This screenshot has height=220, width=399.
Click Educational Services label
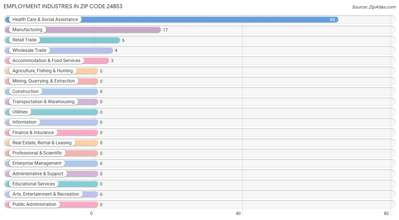[34, 184]
